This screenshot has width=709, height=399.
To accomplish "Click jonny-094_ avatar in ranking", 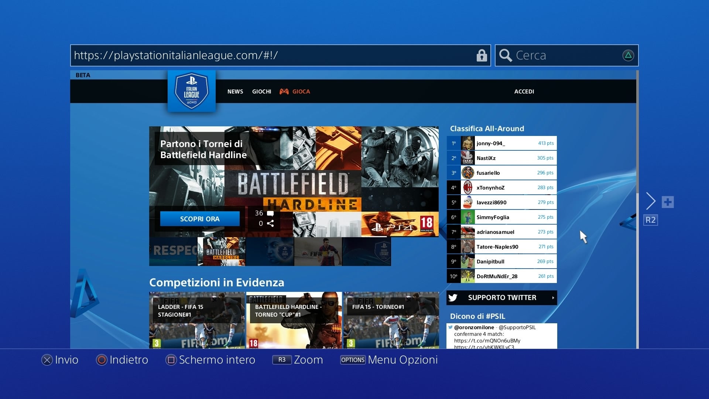I will click(x=468, y=143).
